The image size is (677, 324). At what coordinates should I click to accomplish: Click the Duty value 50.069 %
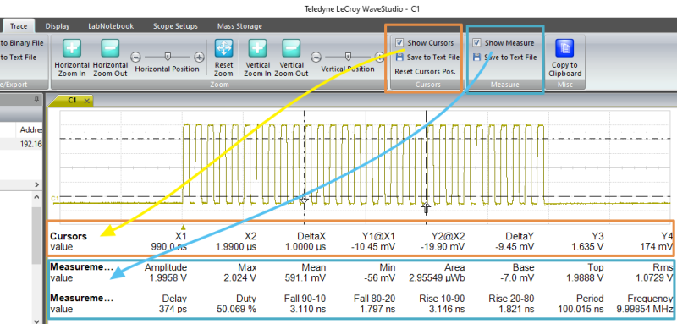point(236,310)
